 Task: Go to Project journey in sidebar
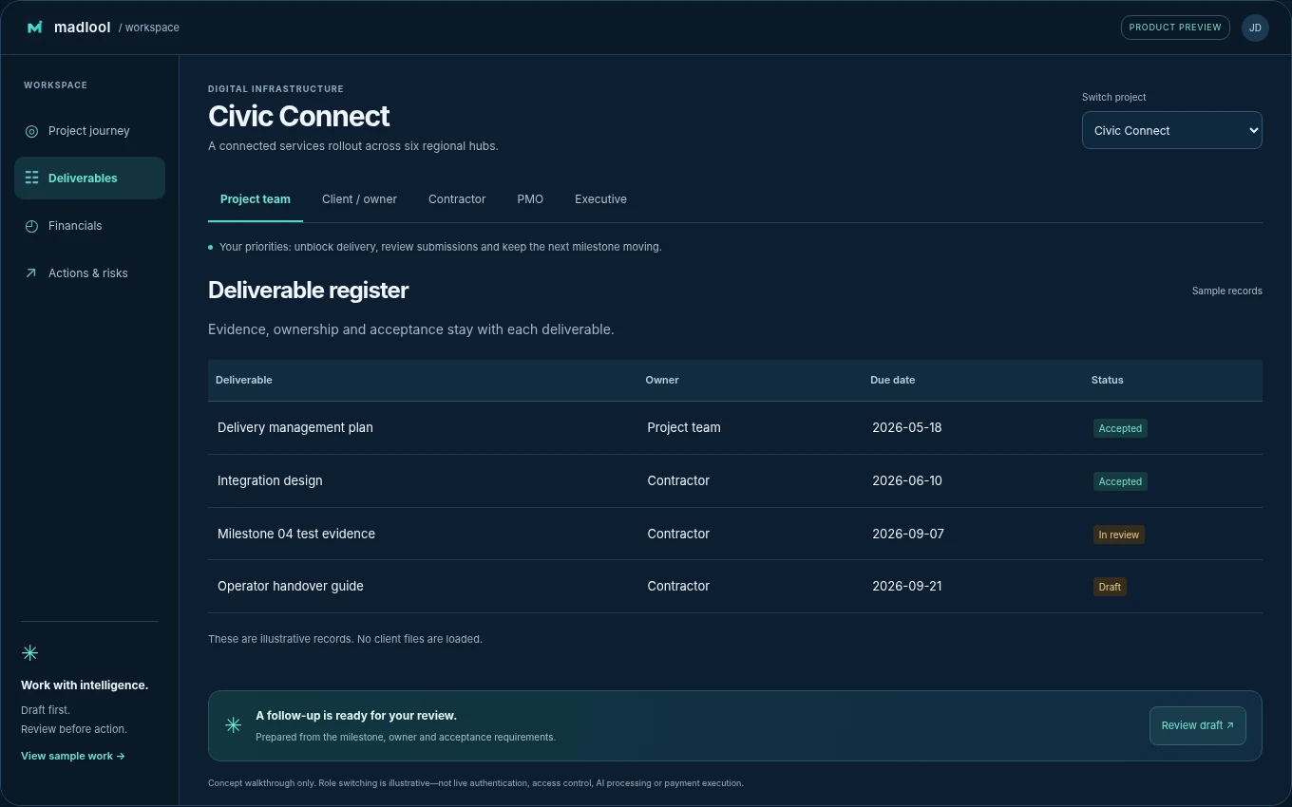[x=89, y=131]
